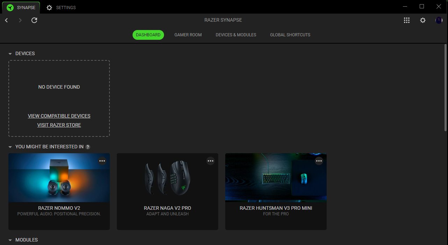This screenshot has height=245, width=448.
Task: Open the help icon beside You Might Be Interested In
Action: [x=88, y=147]
